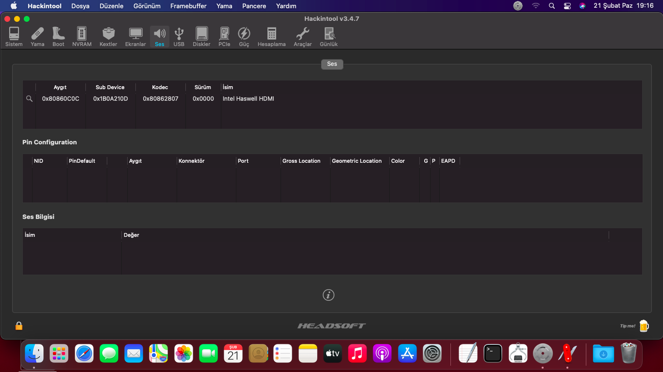
Task: Select the NVRAM toolbar icon
Action: coord(82,37)
